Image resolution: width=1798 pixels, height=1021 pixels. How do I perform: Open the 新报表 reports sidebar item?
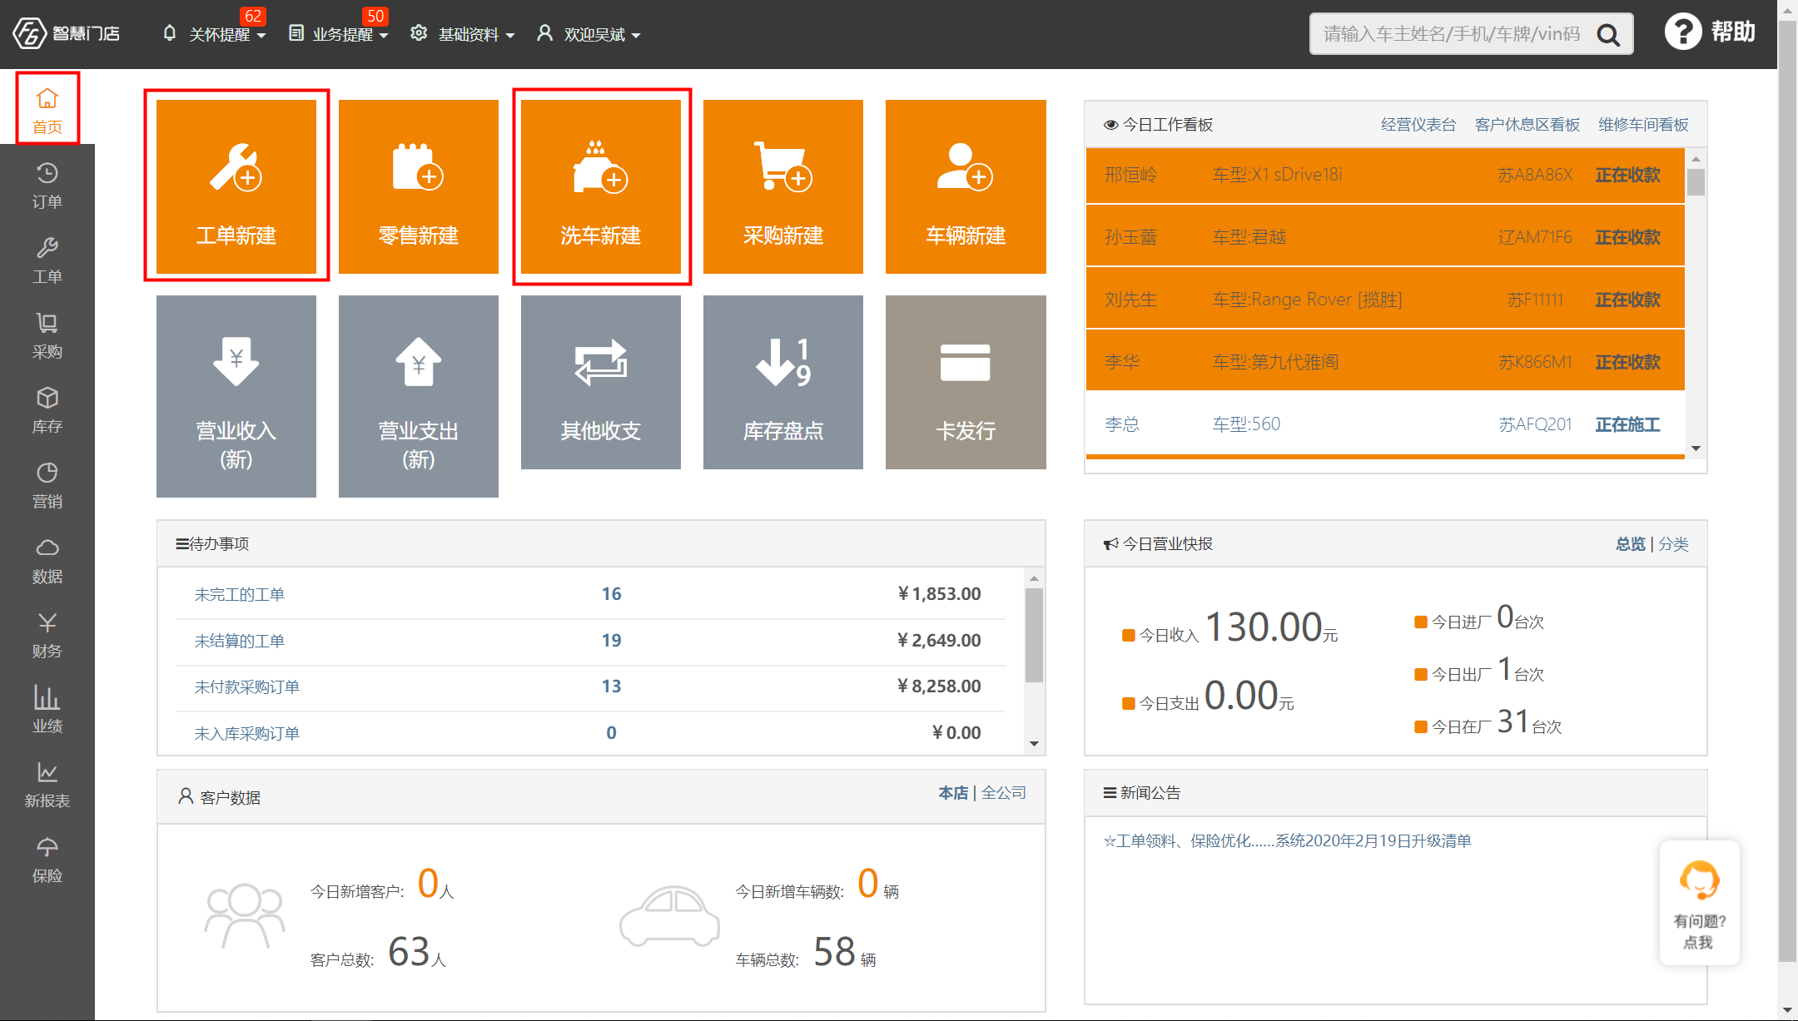tap(47, 785)
